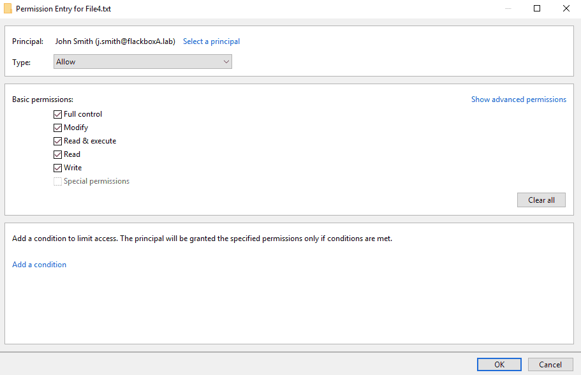The width and height of the screenshot is (581, 375).
Task: Click Add a condition link
Action: click(x=40, y=265)
